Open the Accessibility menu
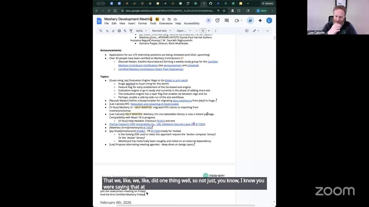The image size is (369, 207). click(192, 23)
